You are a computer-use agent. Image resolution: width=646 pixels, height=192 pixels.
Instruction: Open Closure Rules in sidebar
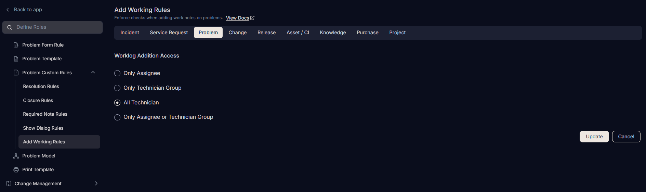pos(38,101)
